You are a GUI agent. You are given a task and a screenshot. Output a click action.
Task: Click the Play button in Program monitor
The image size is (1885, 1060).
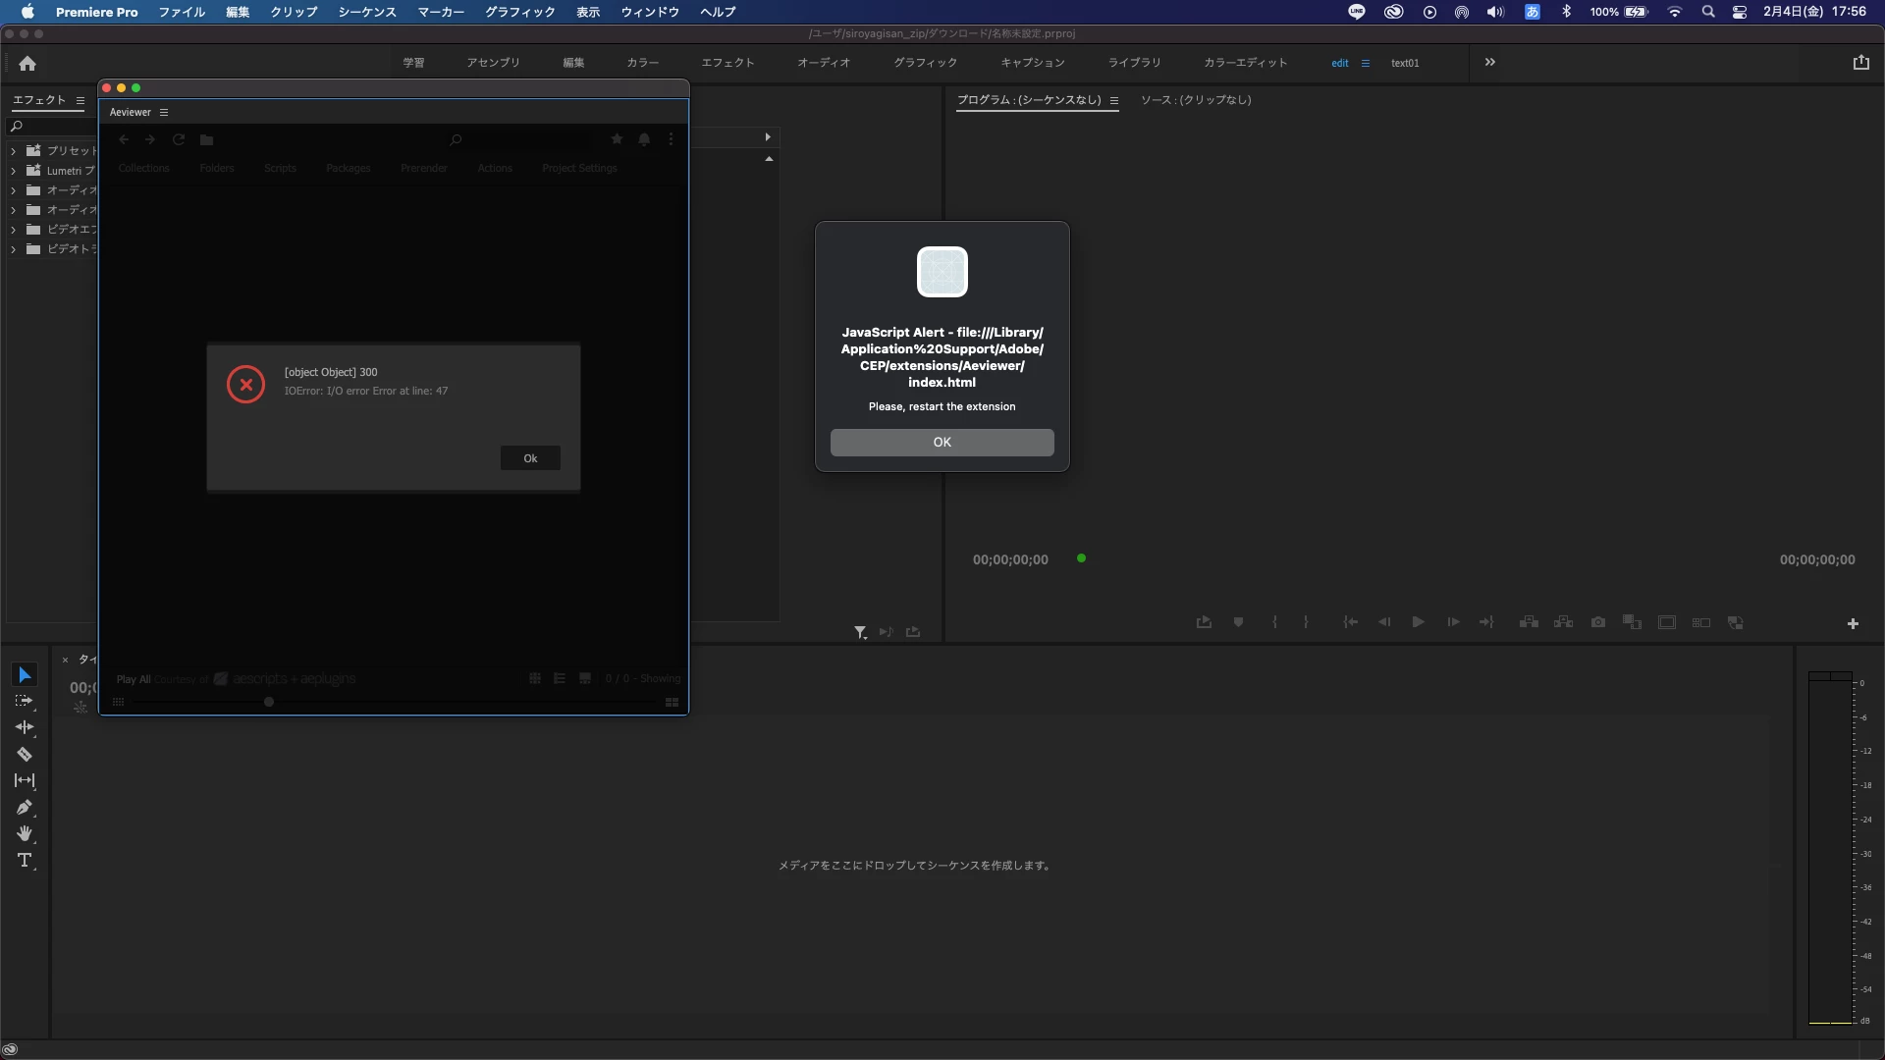click(x=1418, y=622)
